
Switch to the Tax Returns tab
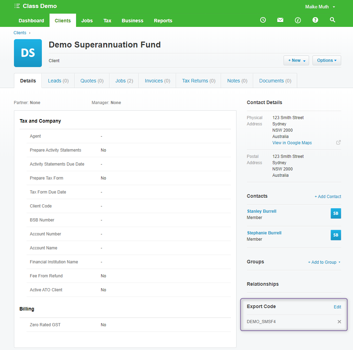[198, 80]
